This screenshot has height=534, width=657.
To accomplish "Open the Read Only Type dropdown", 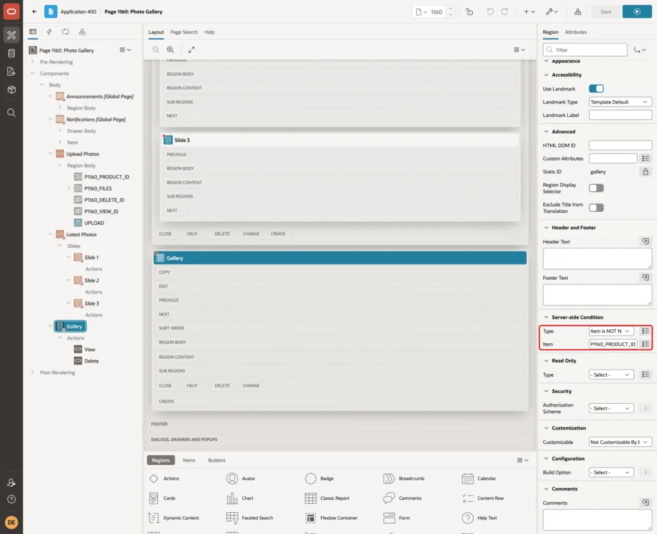I will pos(611,375).
